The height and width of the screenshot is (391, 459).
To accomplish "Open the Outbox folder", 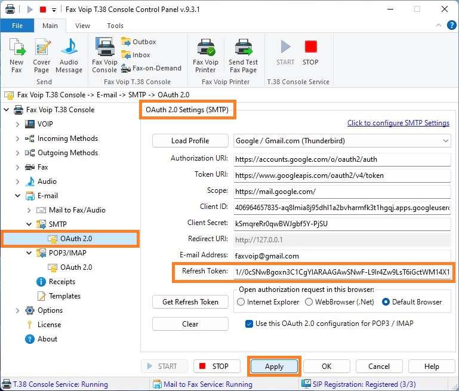I will coord(138,42).
